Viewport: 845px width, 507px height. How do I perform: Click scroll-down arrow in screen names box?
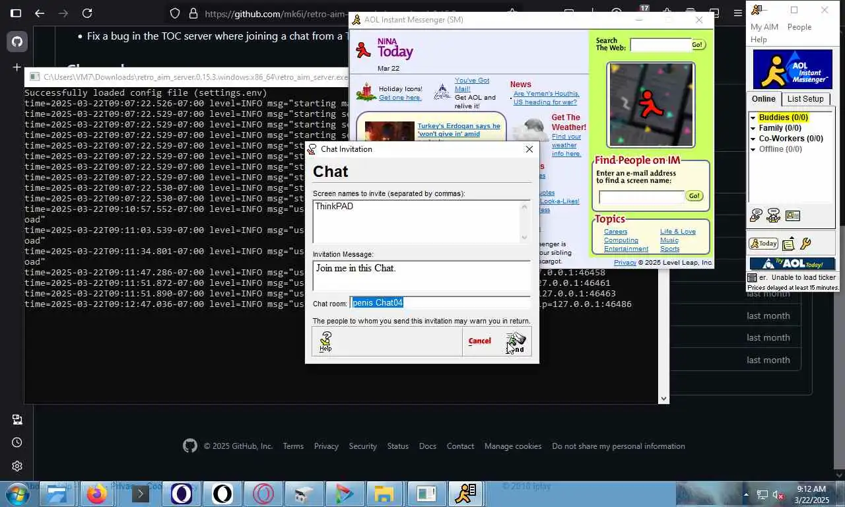click(525, 238)
